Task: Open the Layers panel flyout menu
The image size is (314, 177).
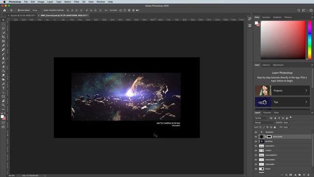Action: pyautogui.click(x=312, y=113)
